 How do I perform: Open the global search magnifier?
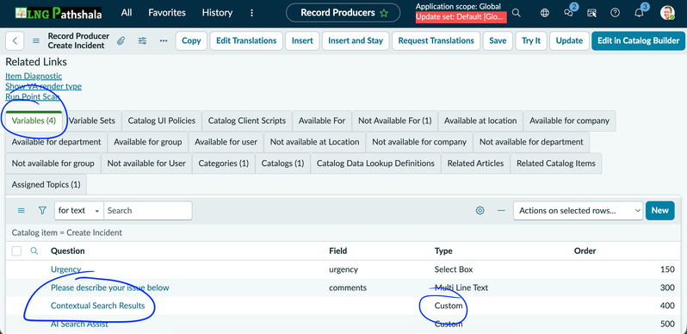click(x=517, y=13)
